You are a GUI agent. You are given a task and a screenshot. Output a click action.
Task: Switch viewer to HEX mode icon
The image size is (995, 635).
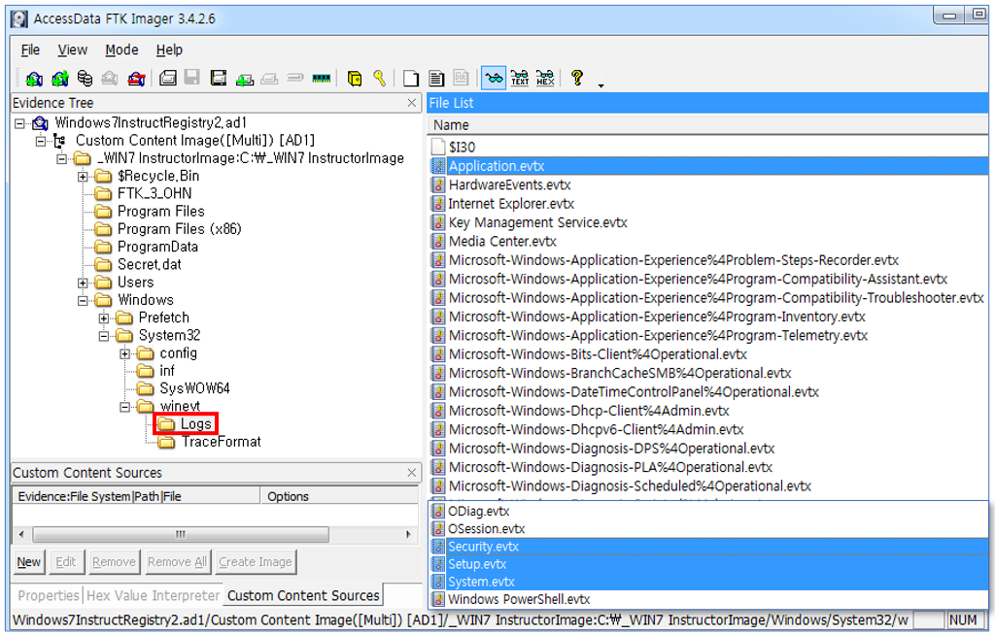[545, 79]
